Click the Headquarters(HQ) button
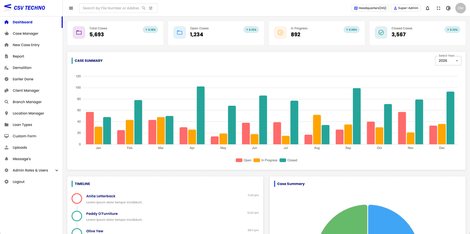Viewport: 470px width, 234px height. coord(369,8)
